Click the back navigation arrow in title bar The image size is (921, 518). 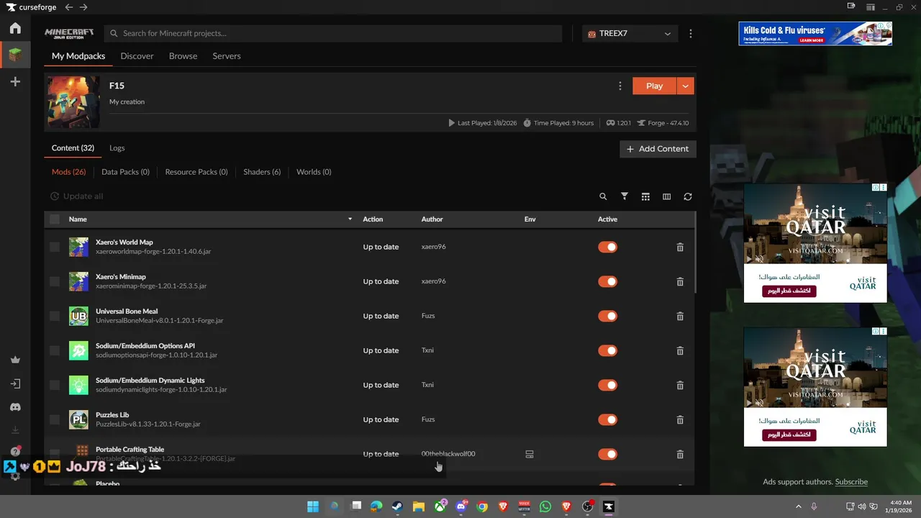[x=69, y=7]
